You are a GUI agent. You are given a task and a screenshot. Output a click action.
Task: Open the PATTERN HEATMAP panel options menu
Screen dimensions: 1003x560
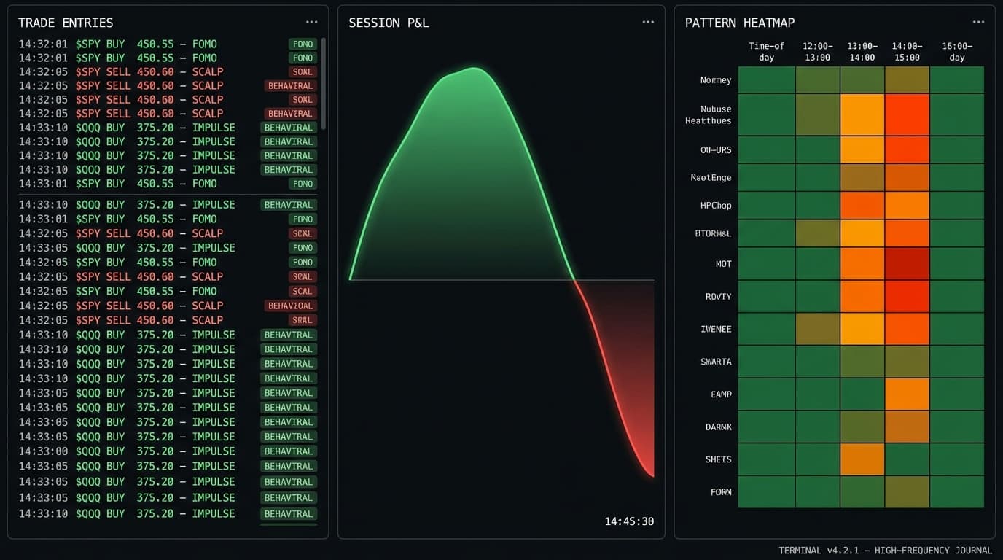[980, 22]
